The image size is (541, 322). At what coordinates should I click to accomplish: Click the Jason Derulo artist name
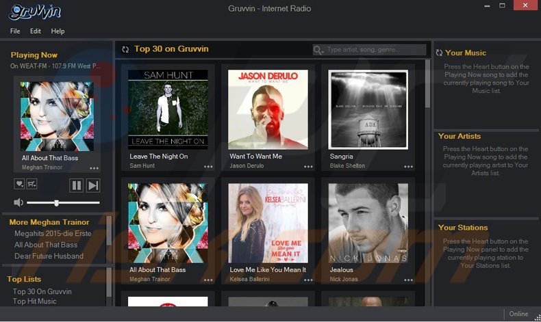pos(247,165)
